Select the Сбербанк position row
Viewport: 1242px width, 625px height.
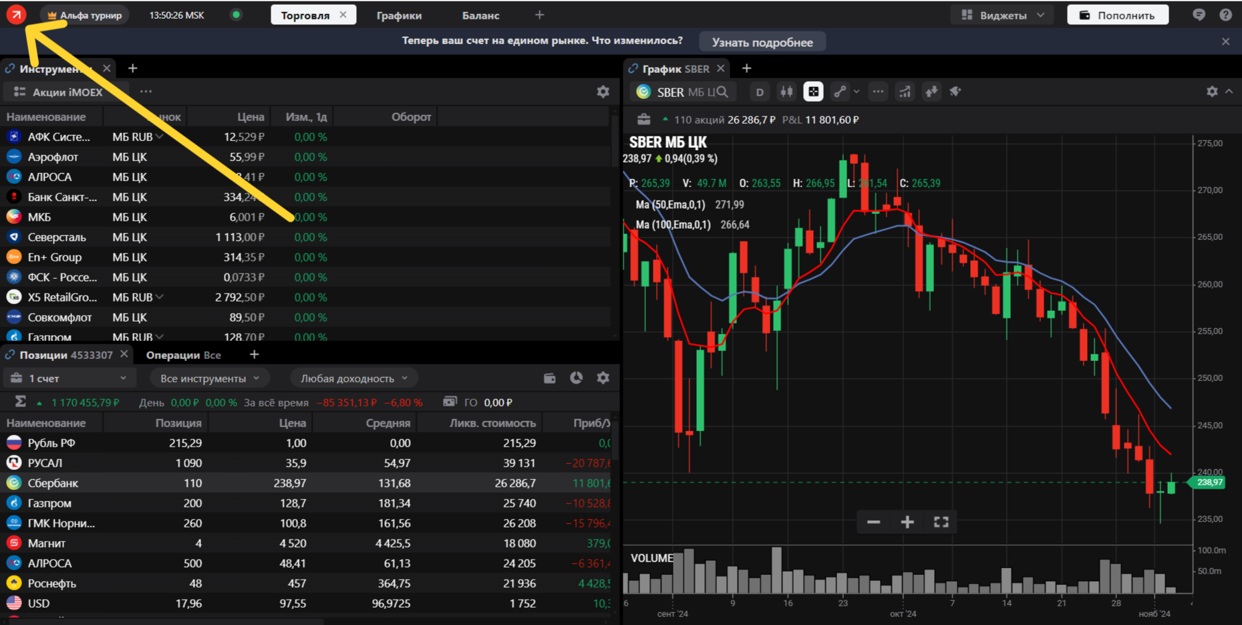(x=305, y=483)
